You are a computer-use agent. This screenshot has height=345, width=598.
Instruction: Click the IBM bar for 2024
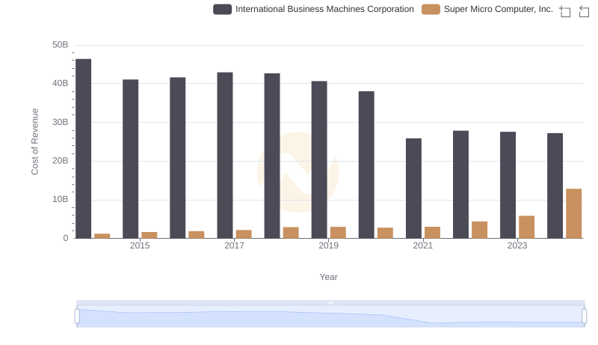[x=555, y=186]
